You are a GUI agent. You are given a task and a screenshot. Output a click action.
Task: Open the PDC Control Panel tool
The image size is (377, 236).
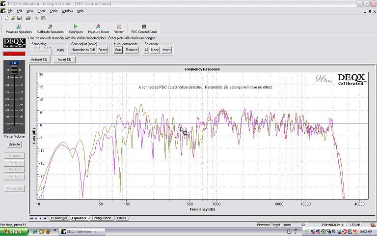pyautogui.click(x=144, y=29)
